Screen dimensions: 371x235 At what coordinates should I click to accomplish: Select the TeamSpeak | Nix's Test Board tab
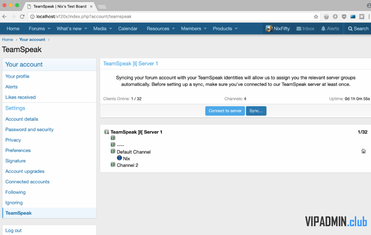[x=59, y=6]
